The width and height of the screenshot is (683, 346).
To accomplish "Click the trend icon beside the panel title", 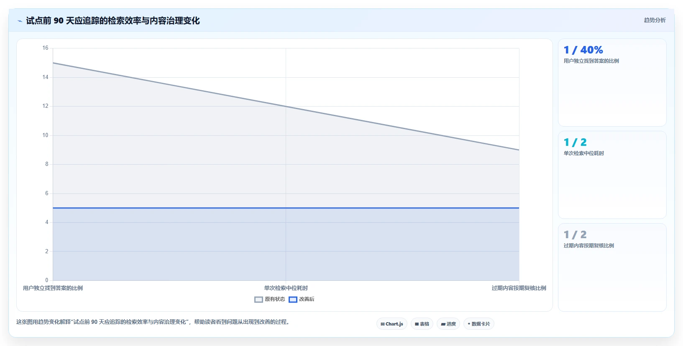I will pyautogui.click(x=20, y=21).
